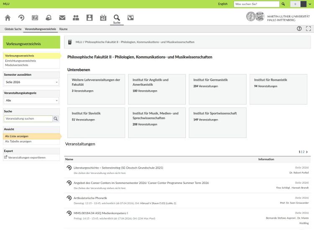Image resolution: width=314 pixels, height=230 pixels.
Task: Click the course icon beside Literaturgeschichte
Action: (69, 168)
